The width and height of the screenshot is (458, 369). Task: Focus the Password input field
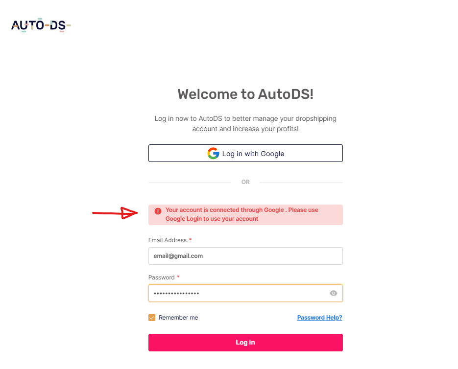tap(245, 293)
